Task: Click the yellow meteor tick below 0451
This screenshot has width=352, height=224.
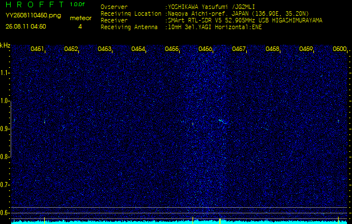Action: point(44,221)
